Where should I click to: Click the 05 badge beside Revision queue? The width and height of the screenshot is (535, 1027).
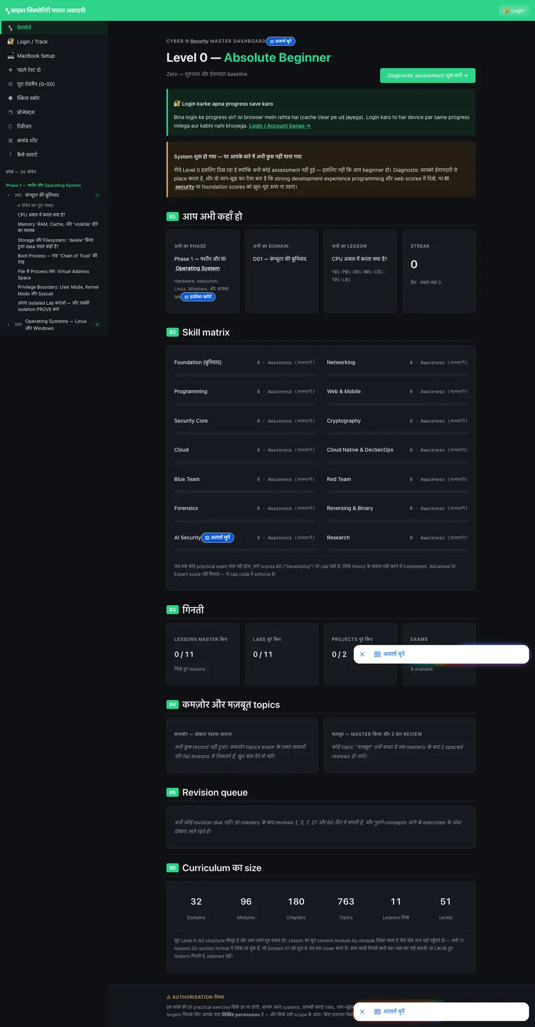pyautogui.click(x=173, y=792)
